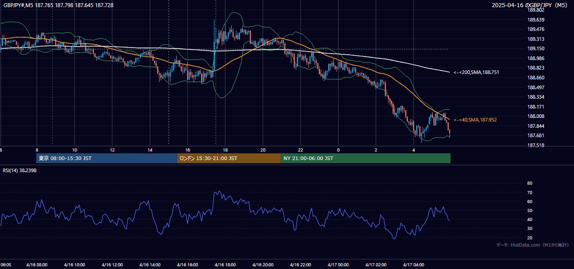The height and width of the screenshot is (269, 574).
Task: Click price level 189.476 on the price axis
Action: coord(536,30)
